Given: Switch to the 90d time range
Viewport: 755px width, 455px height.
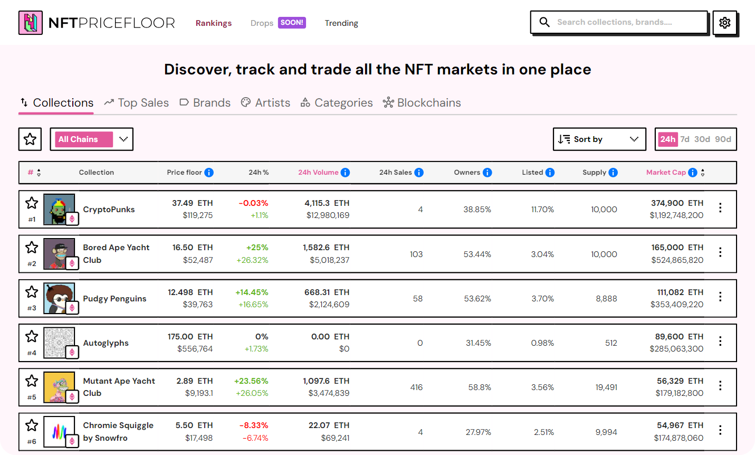Looking at the screenshot, I should [723, 139].
